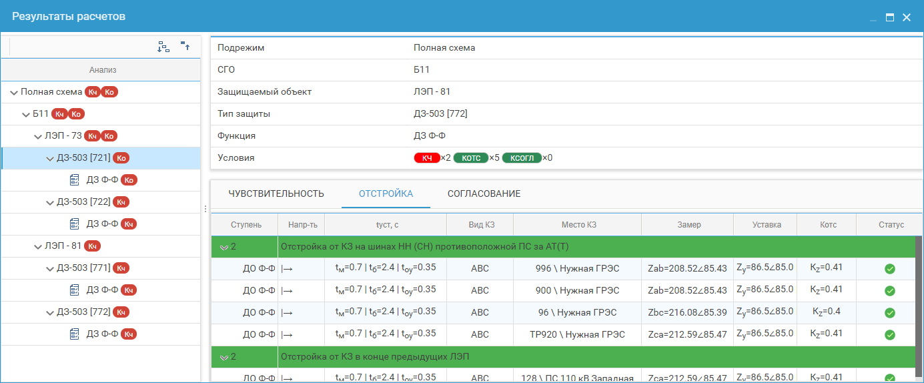Click the expand-all tree icon in toolbar
This screenshot has width=924, height=383.
click(163, 47)
